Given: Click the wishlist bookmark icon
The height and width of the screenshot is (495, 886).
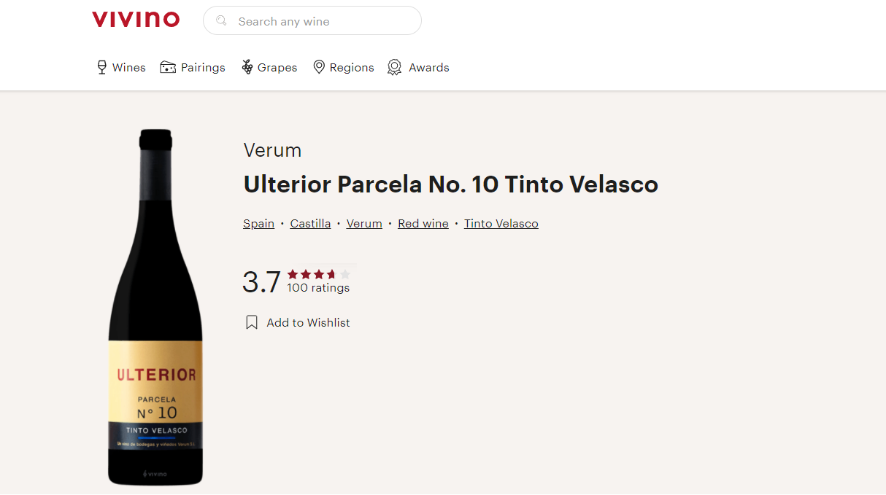Looking at the screenshot, I should [252, 322].
